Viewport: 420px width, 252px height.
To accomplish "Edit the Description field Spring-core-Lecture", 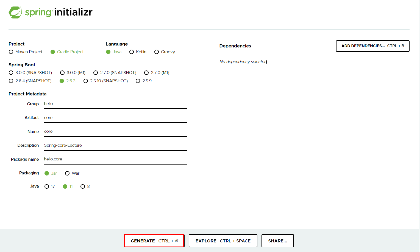I will tap(115, 146).
